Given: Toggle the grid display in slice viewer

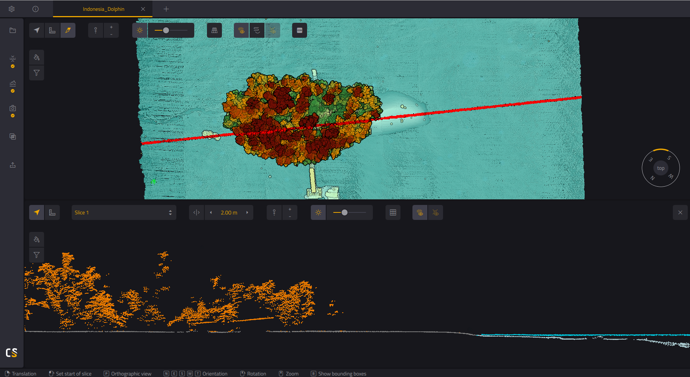Looking at the screenshot, I should [393, 212].
